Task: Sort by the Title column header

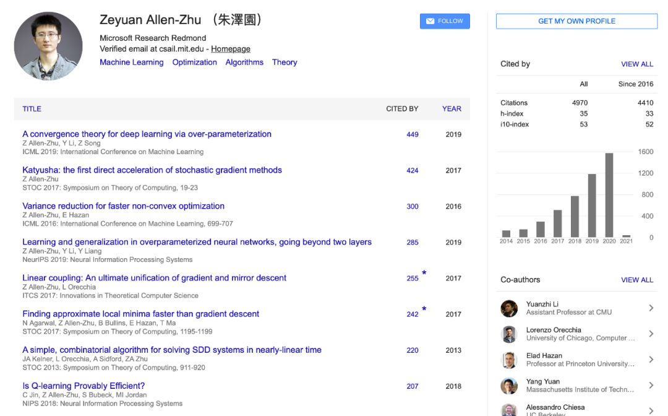Action: coord(32,109)
